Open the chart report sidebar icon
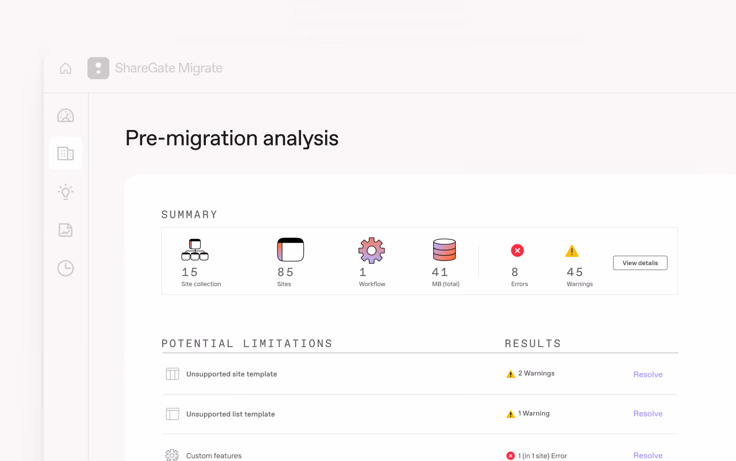 (66, 230)
